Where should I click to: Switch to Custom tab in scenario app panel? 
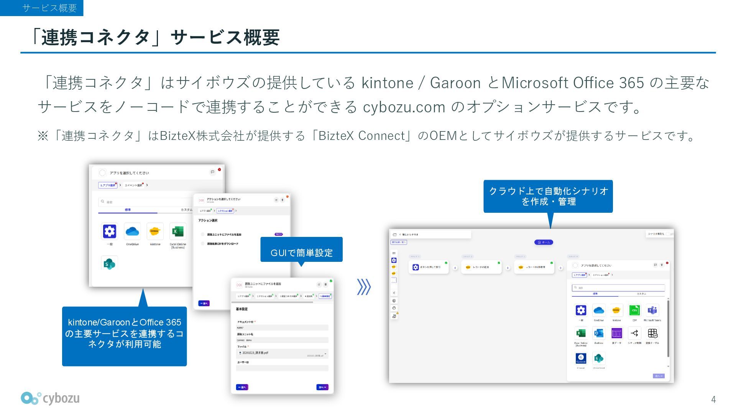[641, 294]
